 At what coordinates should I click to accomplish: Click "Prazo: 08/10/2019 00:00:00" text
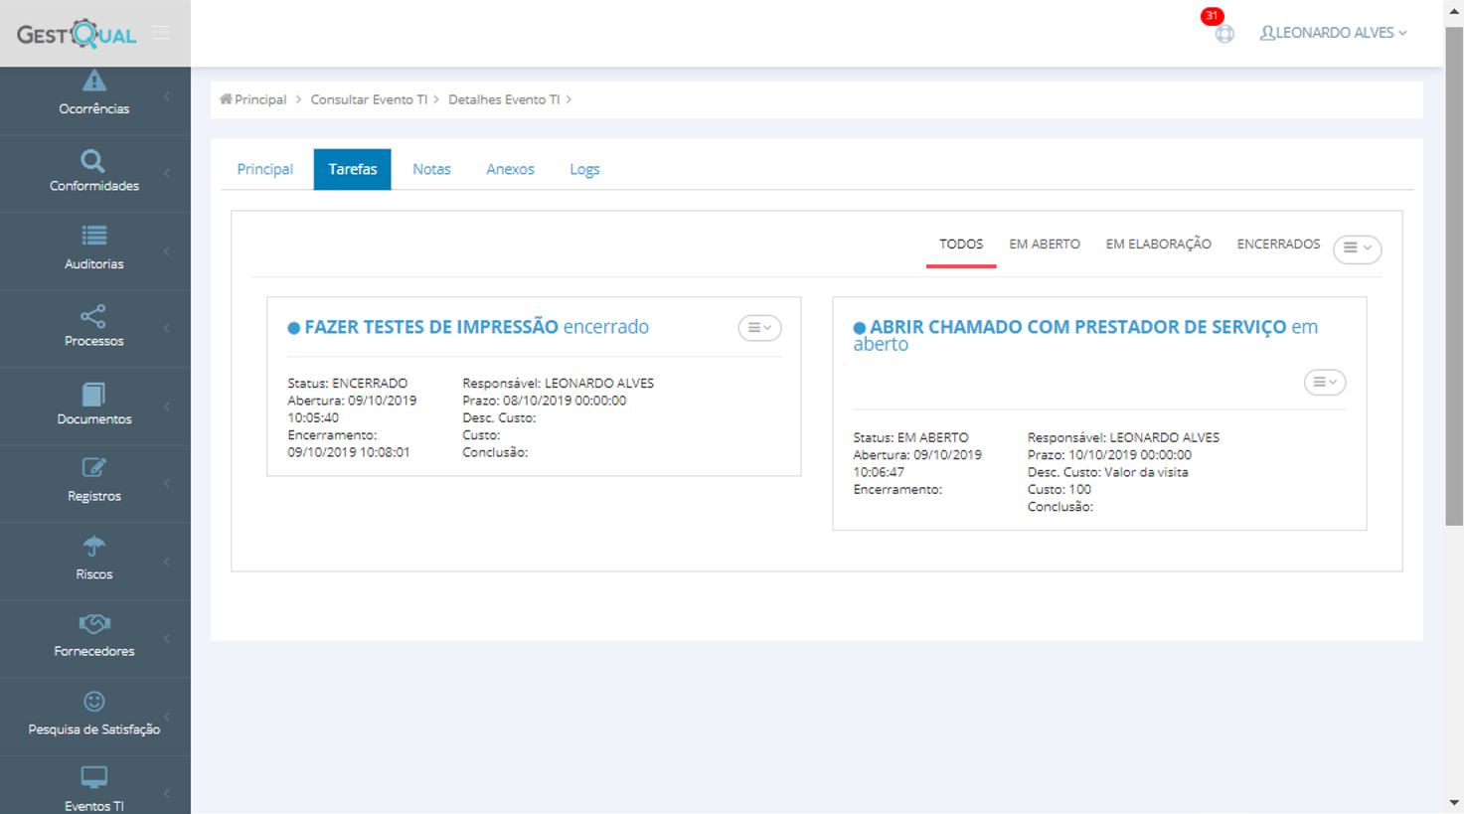544,401
